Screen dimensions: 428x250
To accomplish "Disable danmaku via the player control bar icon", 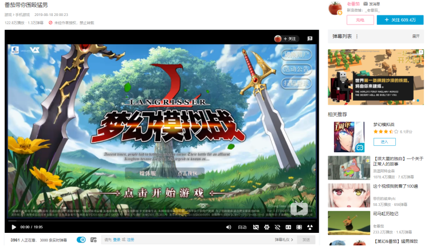I will point(257,227).
